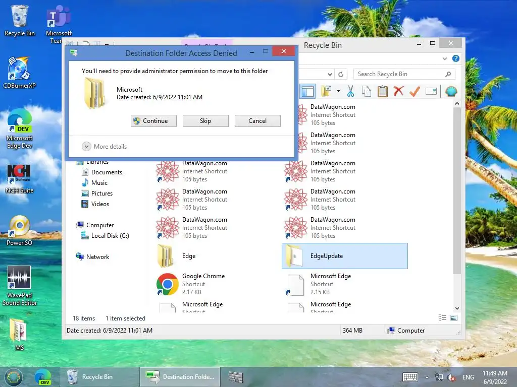Open Microsoft Edge Dev desktop shortcut
517x387 pixels.
click(20, 128)
